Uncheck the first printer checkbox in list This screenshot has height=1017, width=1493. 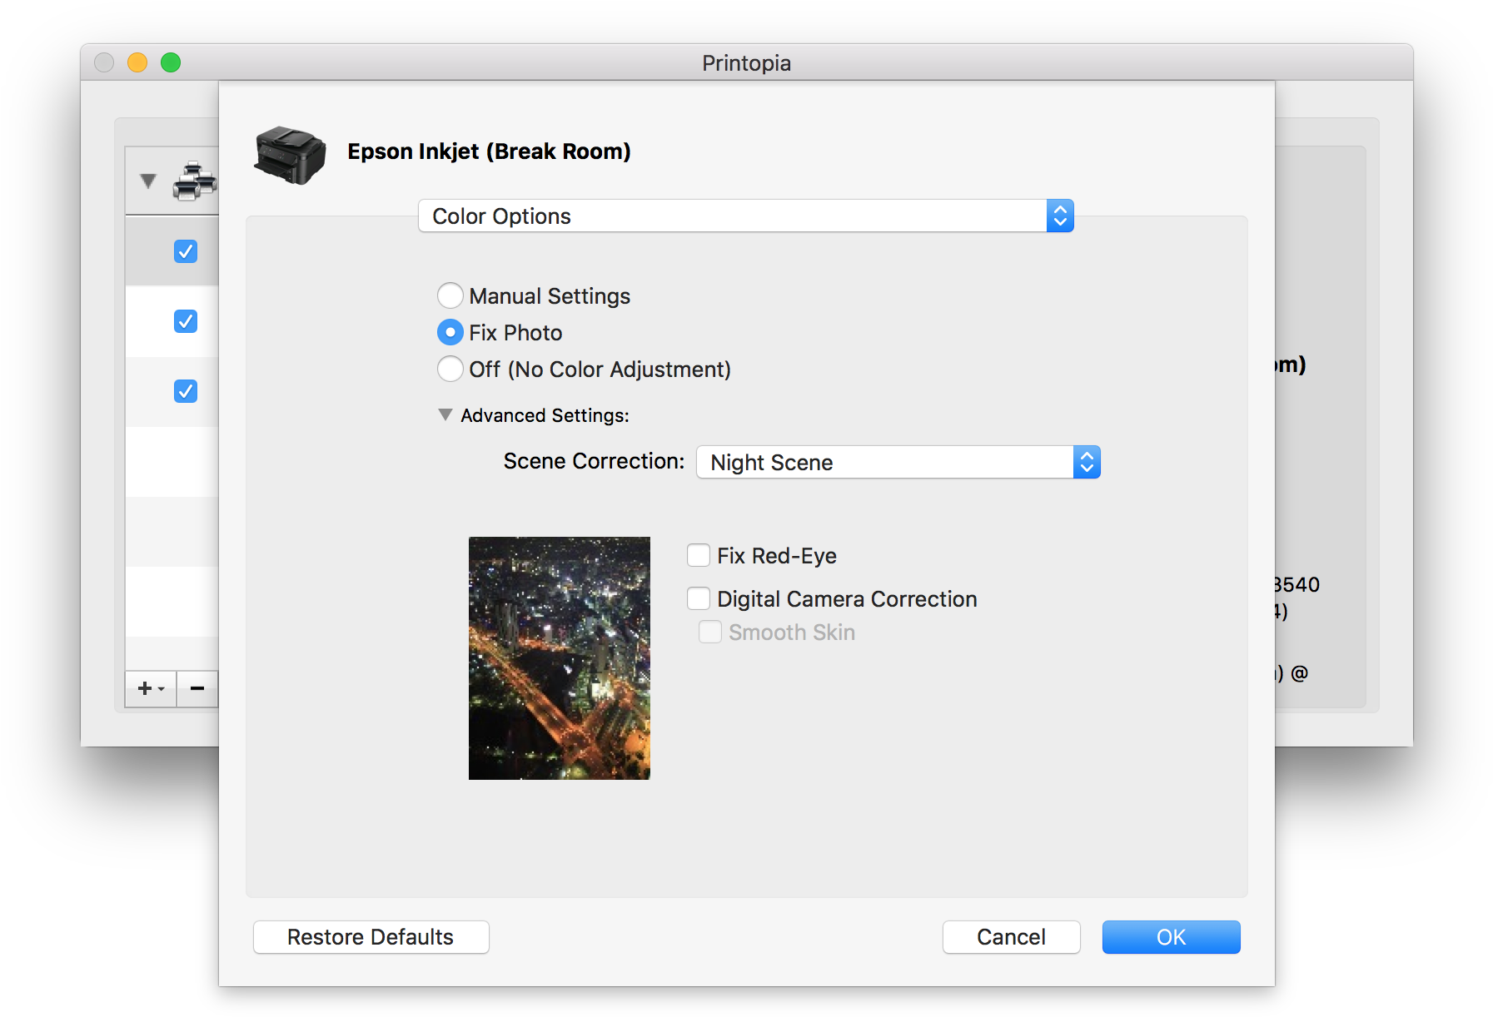[x=186, y=251]
